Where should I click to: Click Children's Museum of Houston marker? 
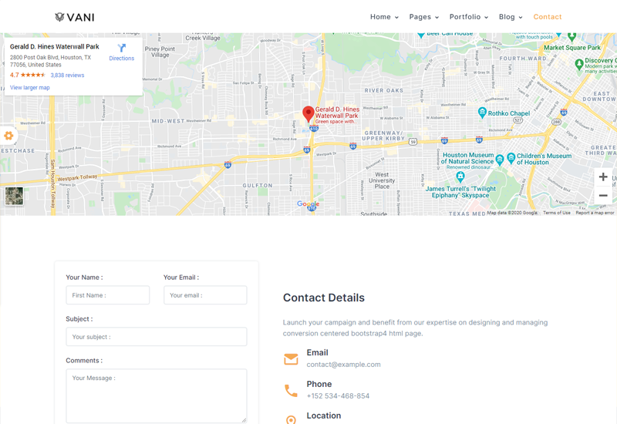pos(511,158)
